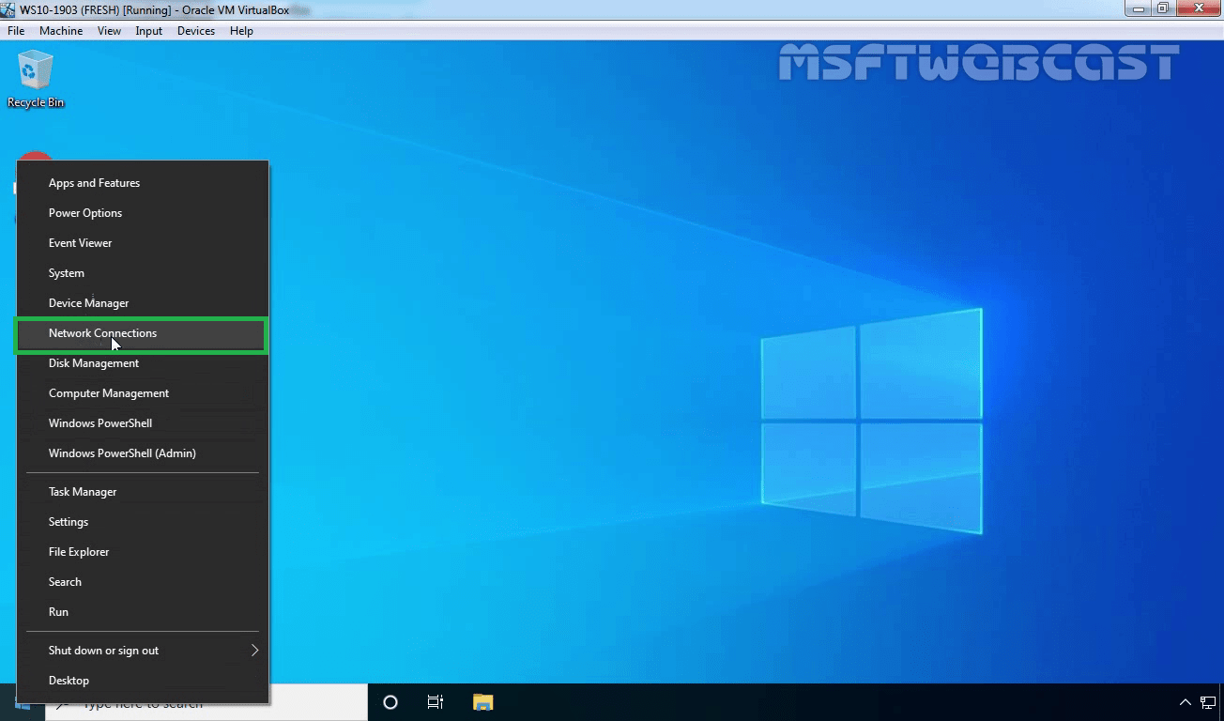Open VirtualBox File menu
This screenshot has width=1224, height=721.
tap(16, 31)
